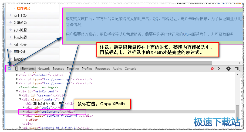Open the 采集问题 sidebar entry
Viewport: 246px width, 132px height.
[20, 23]
